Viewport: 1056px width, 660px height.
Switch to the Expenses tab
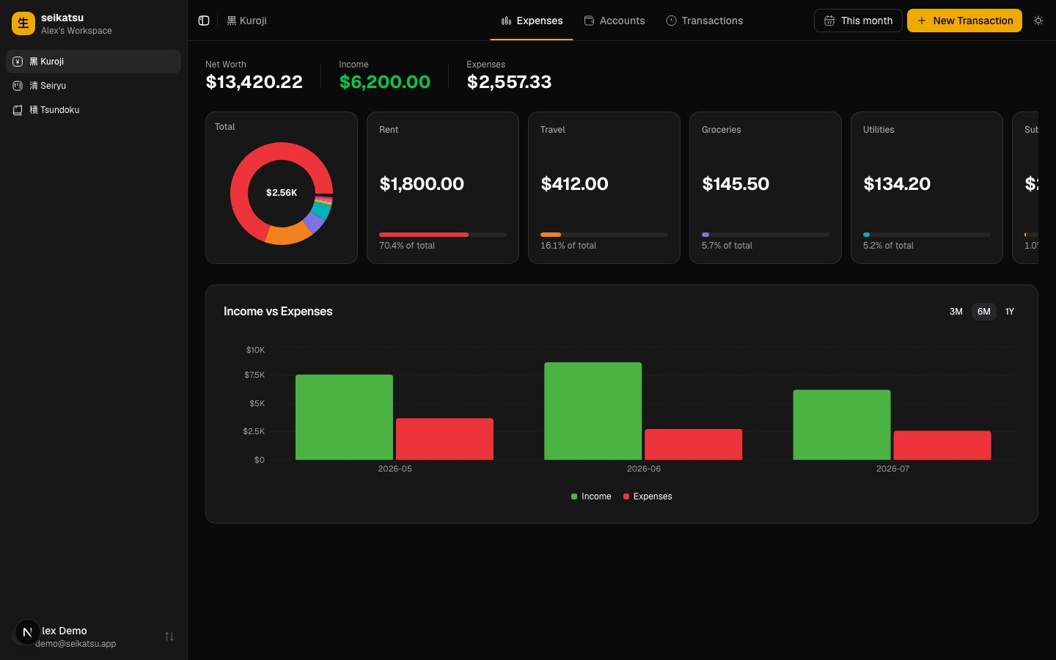(x=532, y=21)
